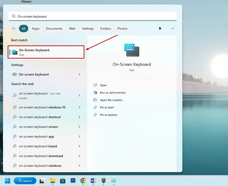
Task: Click 'on-screen keyboard windows' suggestion text
Action: pyautogui.click(x=40, y=166)
